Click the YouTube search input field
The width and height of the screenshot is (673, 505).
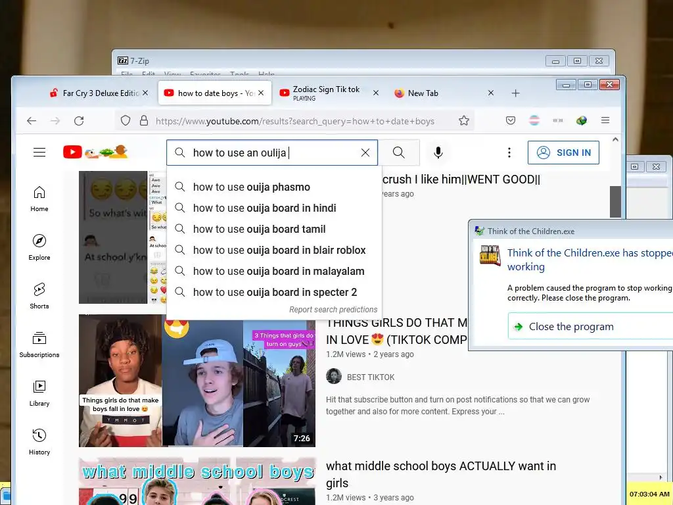(272, 153)
